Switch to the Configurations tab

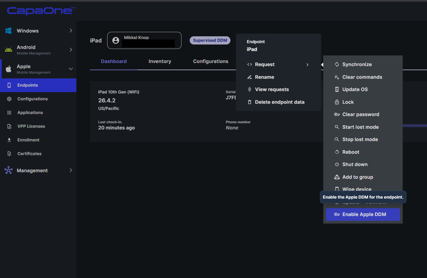[x=211, y=61]
